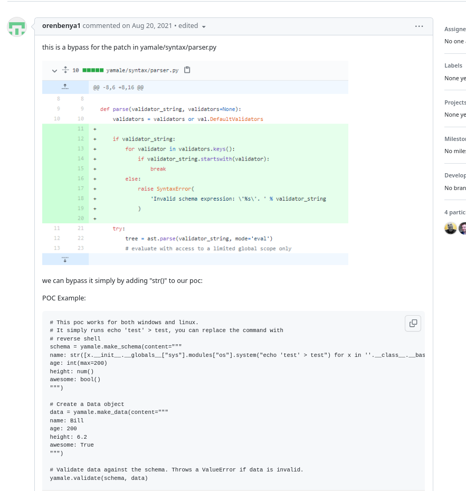Select the 'Invalid schema expression' string line
This screenshot has height=491, width=466.
click(x=238, y=199)
